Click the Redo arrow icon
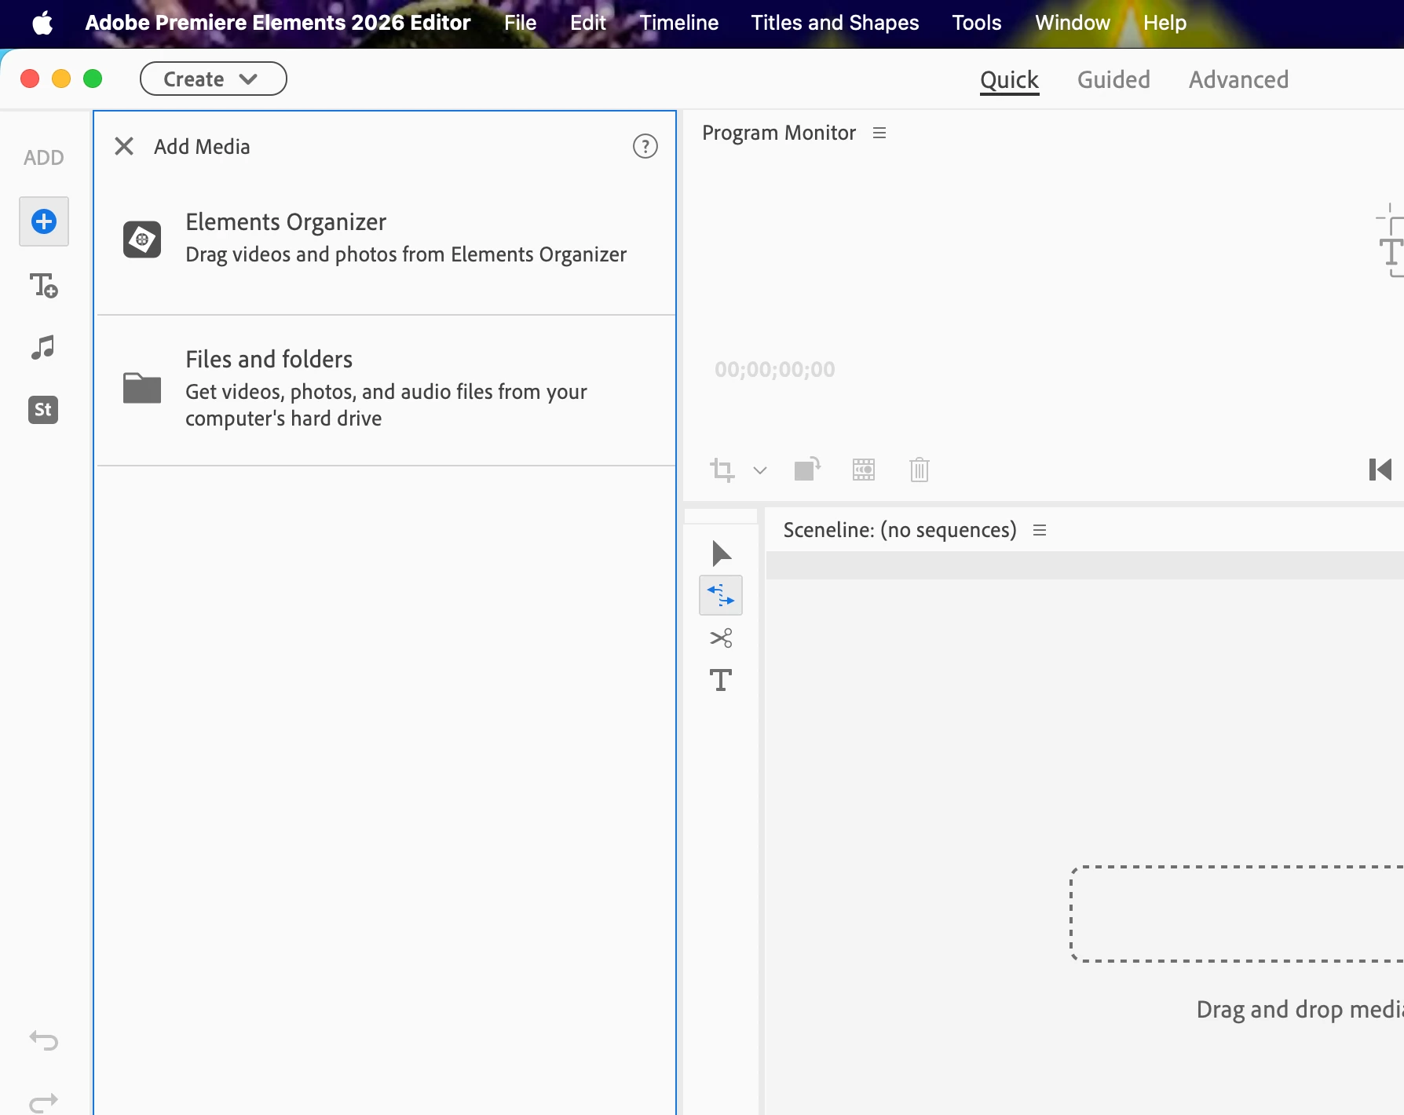Viewport: 1404px width, 1115px height. pyautogui.click(x=44, y=1102)
